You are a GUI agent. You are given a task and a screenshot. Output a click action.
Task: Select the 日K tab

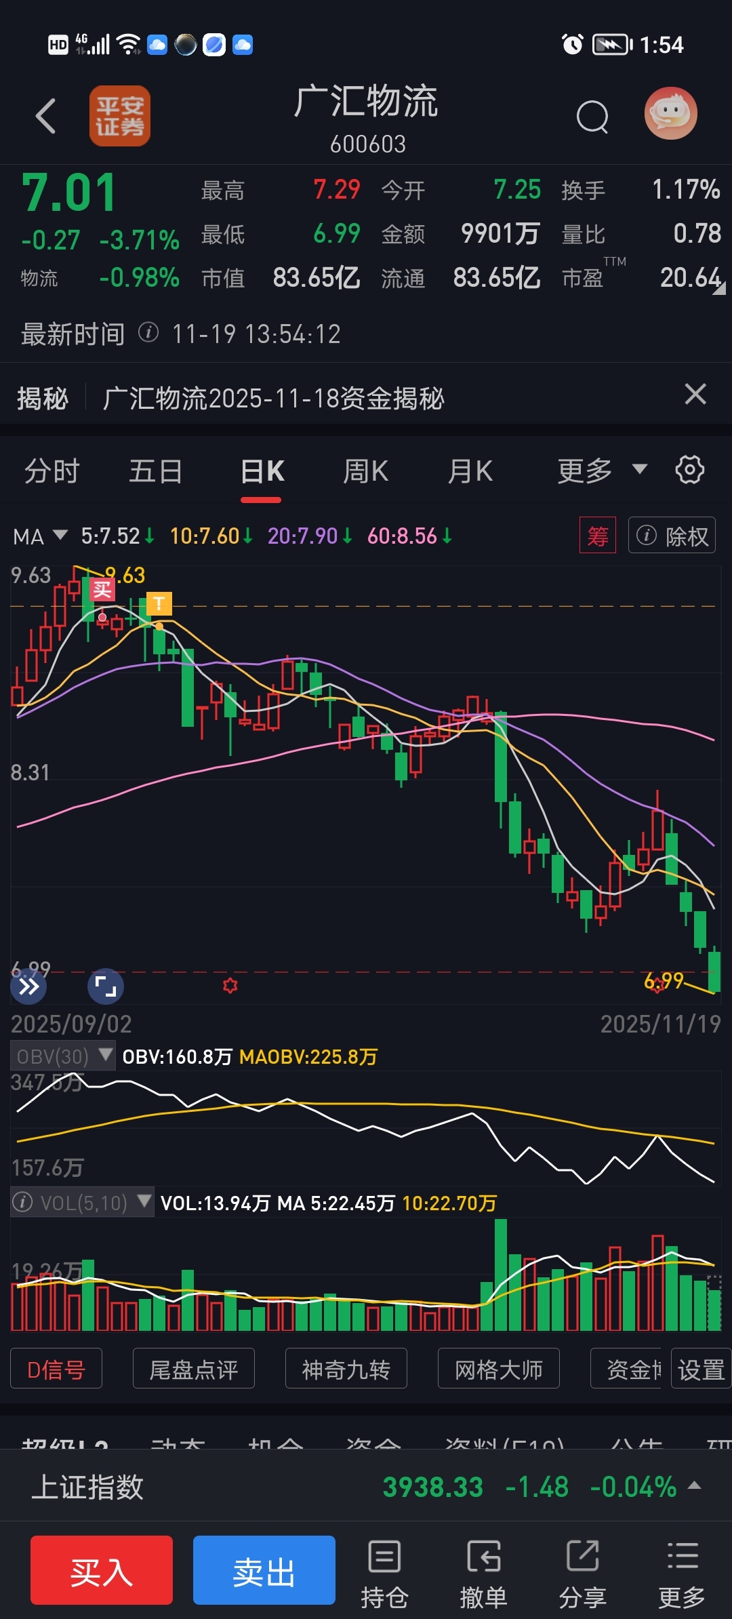pyautogui.click(x=262, y=471)
